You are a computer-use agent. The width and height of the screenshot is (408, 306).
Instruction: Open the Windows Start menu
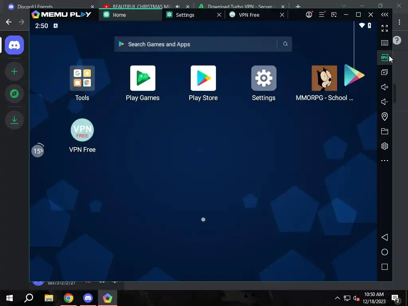point(10,298)
